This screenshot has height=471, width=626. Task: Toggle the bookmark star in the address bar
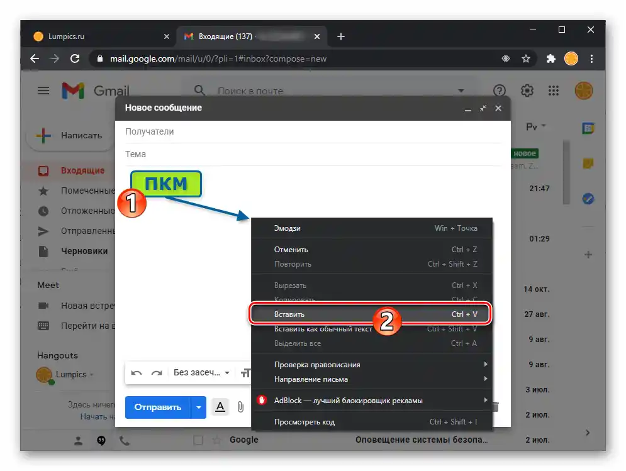pyautogui.click(x=526, y=58)
